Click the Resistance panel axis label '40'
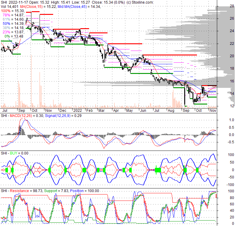This screenshot has height=226, width=235. (x=232, y=211)
